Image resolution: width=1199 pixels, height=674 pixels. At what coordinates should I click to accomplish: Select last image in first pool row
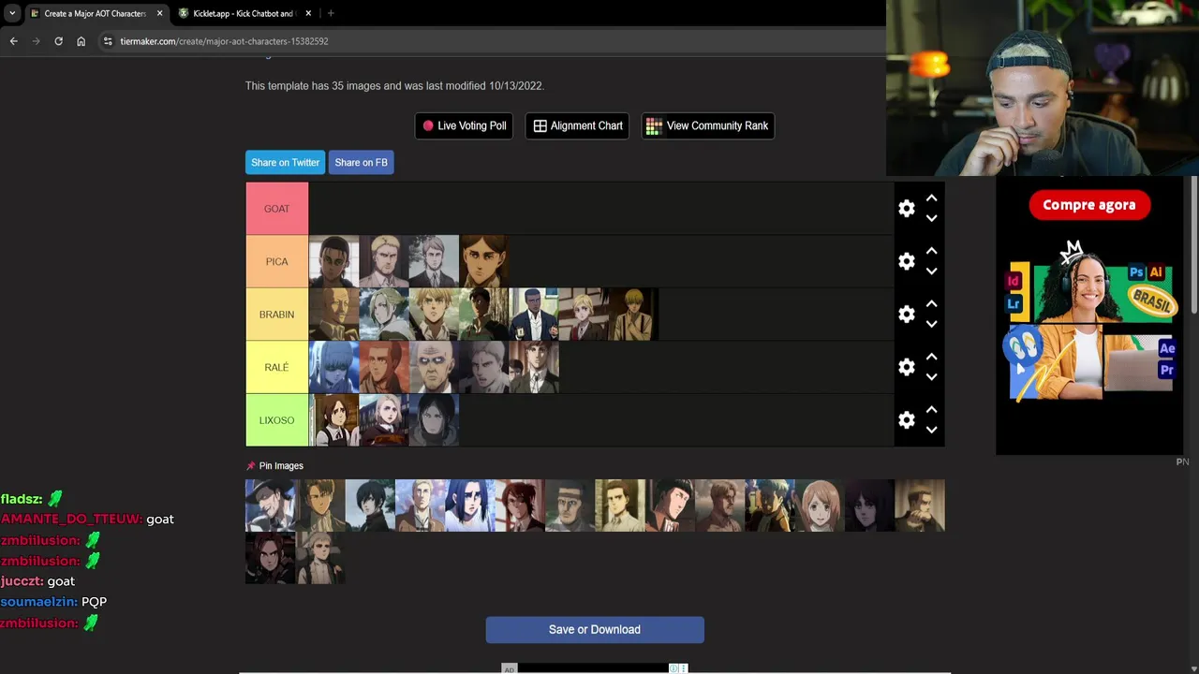(x=920, y=505)
